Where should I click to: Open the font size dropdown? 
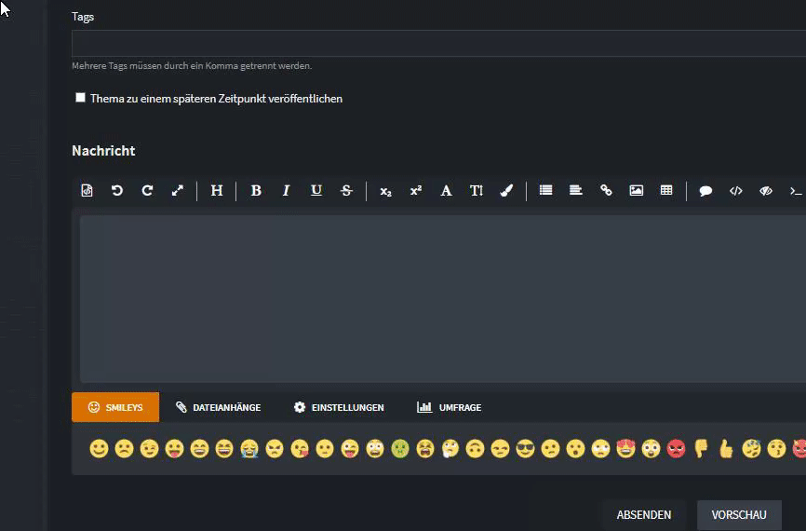tap(477, 191)
